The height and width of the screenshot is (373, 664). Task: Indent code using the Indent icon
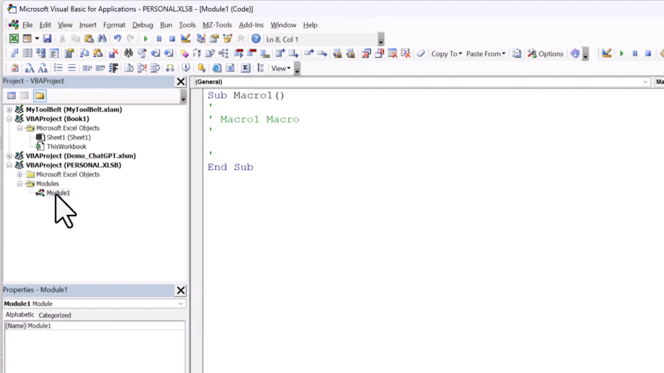coord(113,68)
